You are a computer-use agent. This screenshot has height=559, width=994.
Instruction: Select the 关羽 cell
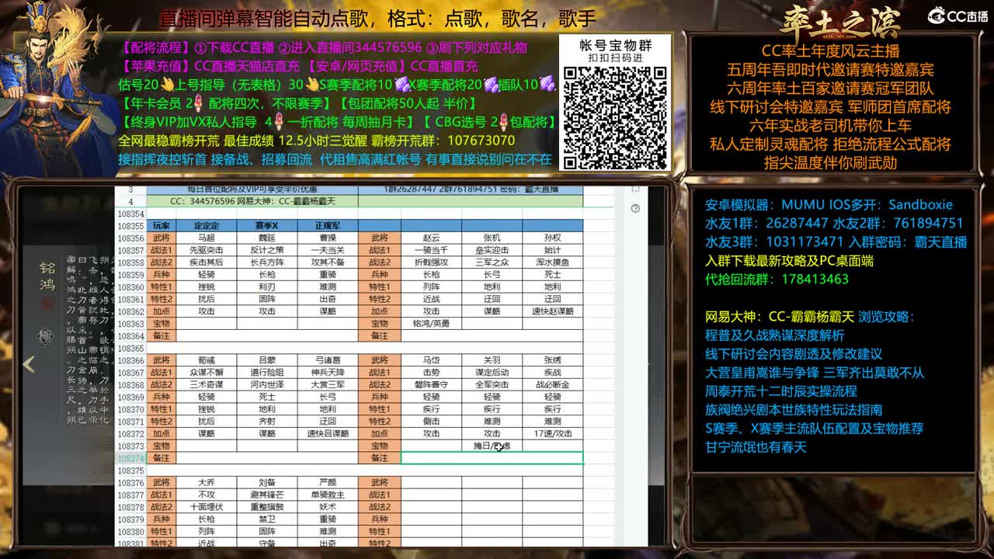point(492,360)
